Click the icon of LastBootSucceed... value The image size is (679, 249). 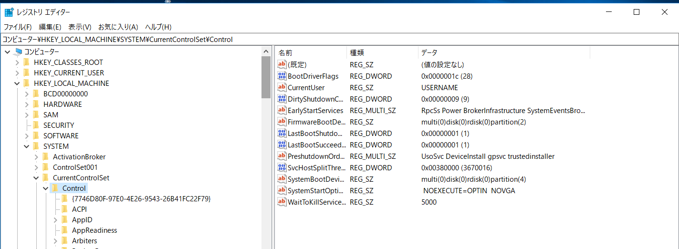[x=282, y=145]
